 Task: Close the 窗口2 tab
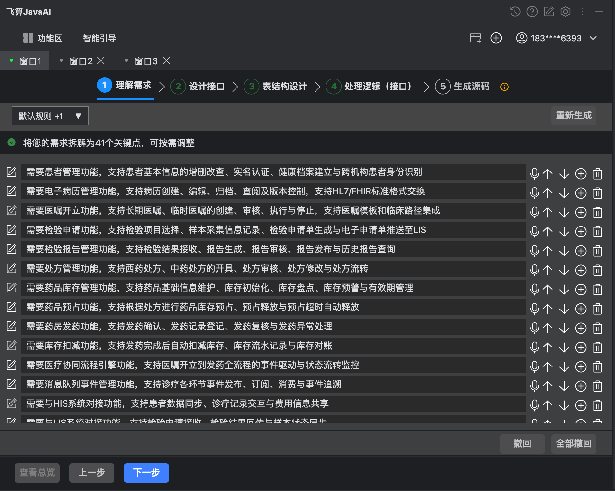[x=101, y=60]
